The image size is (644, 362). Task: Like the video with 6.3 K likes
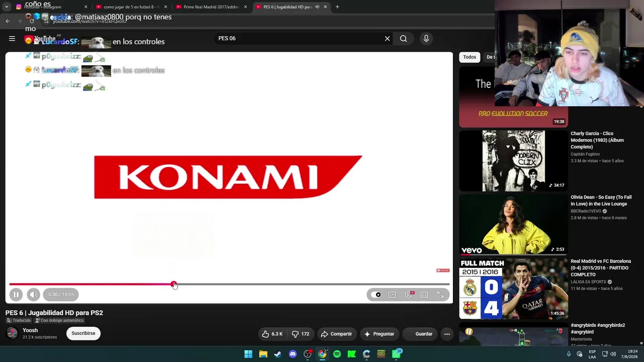(272, 334)
